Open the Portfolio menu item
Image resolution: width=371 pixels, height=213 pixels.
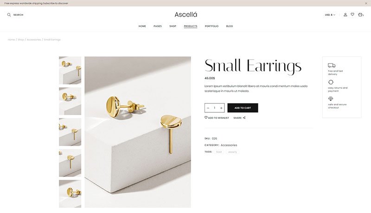pos(211,26)
